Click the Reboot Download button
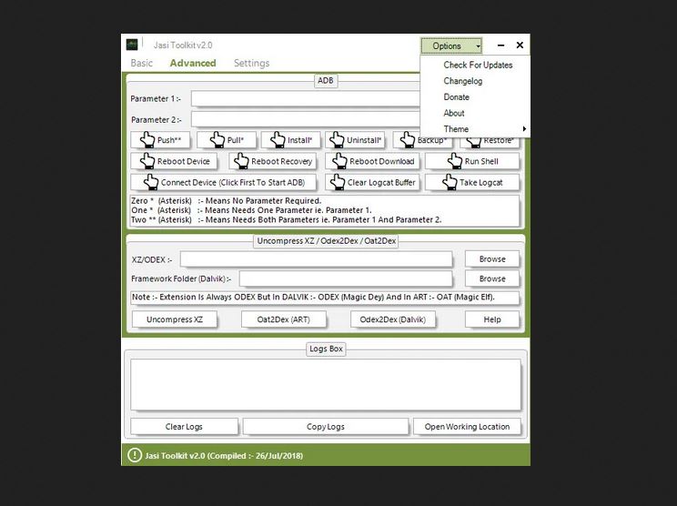The height and width of the screenshot is (506, 677). point(372,161)
